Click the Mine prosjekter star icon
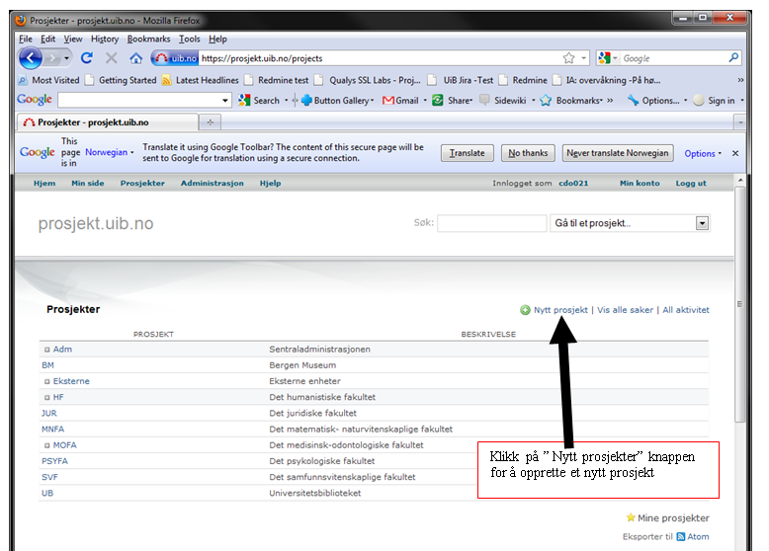 tap(631, 517)
